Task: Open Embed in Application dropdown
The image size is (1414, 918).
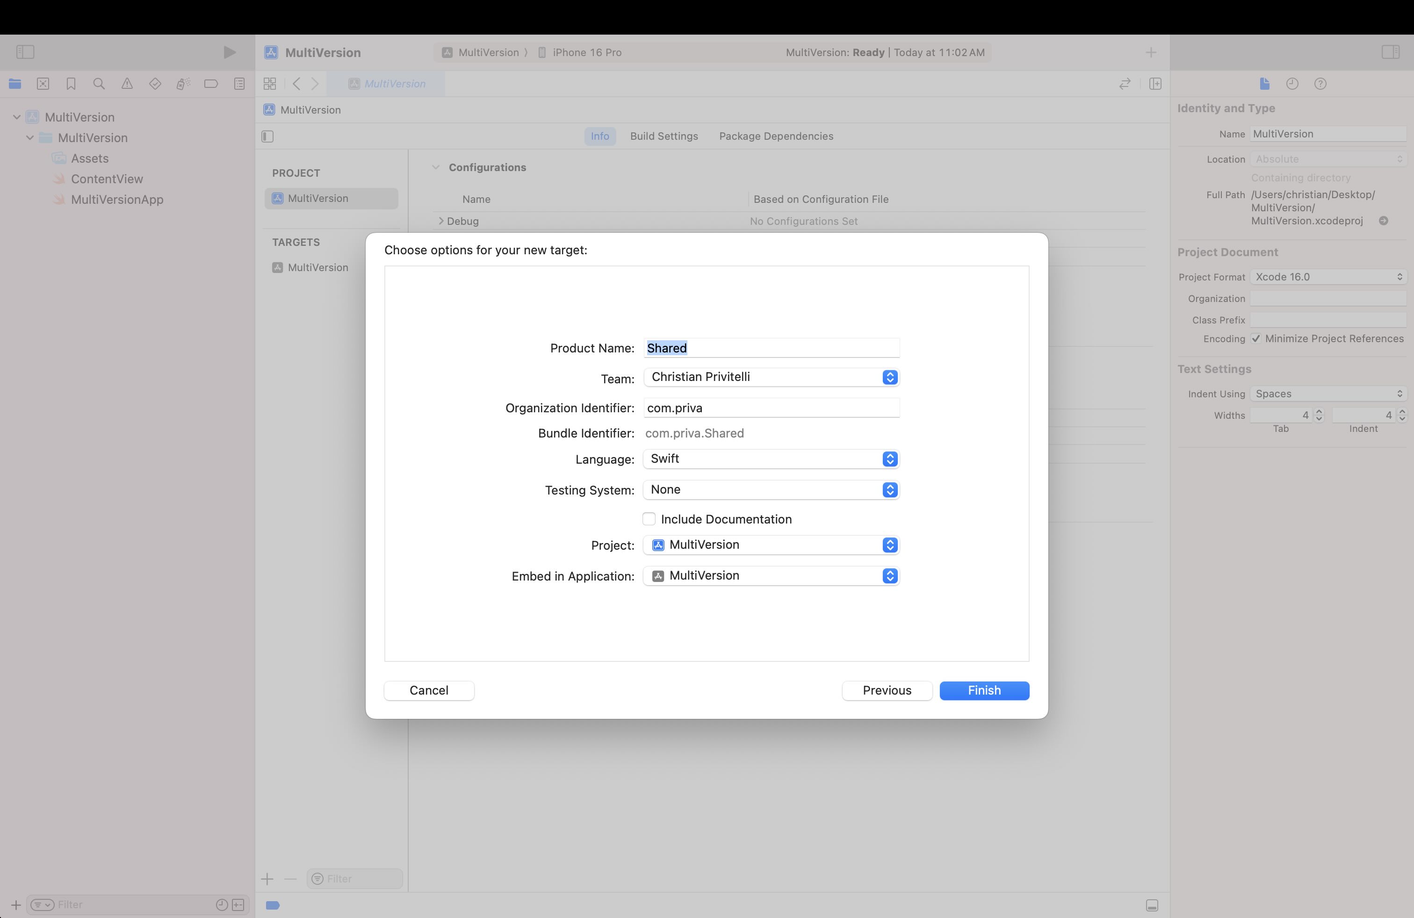Action: 771,576
